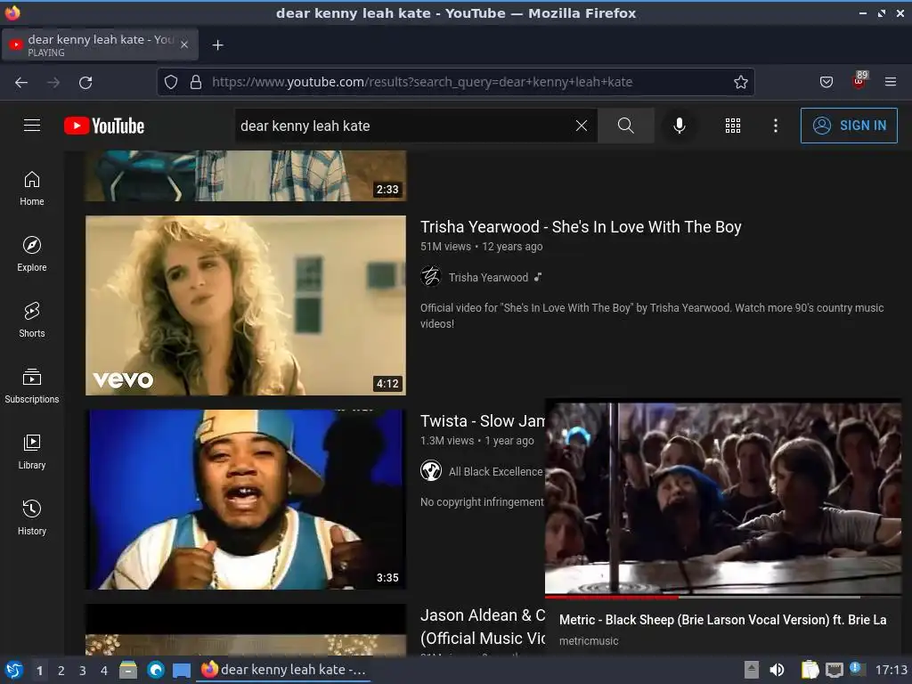Click the clock showing 17:13

coord(891,670)
